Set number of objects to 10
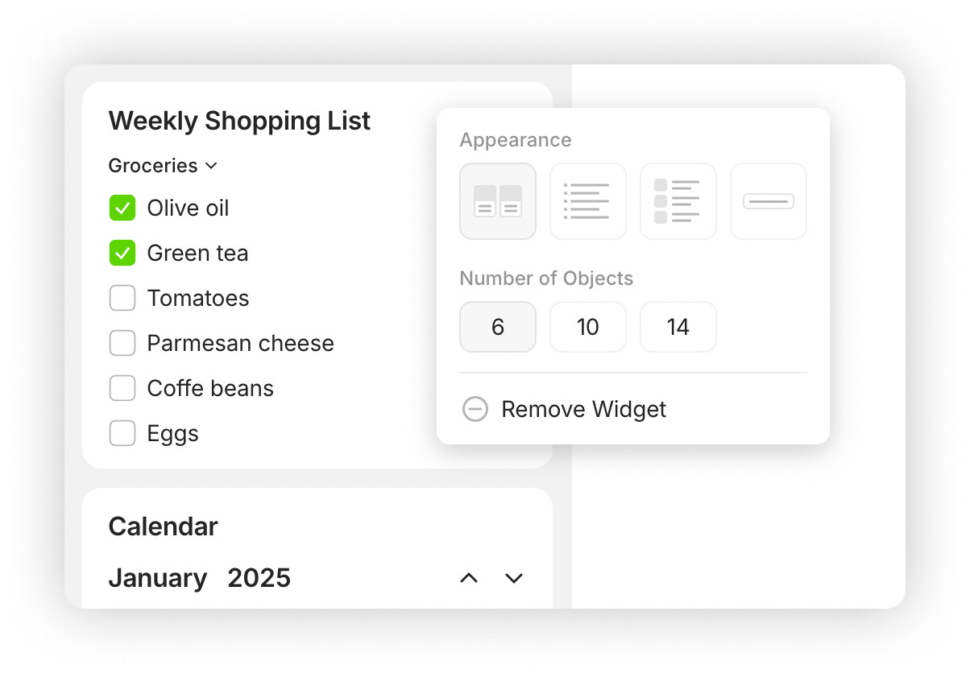Screen dimensions: 970x673 pos(588,327)
